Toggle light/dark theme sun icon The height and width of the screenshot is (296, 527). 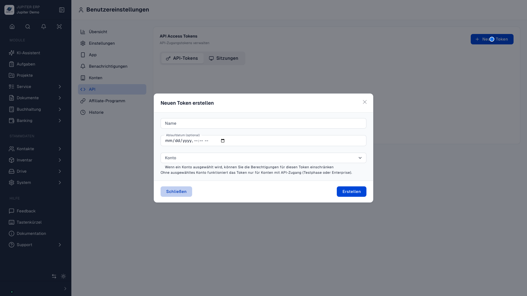[x=63, y=276]
